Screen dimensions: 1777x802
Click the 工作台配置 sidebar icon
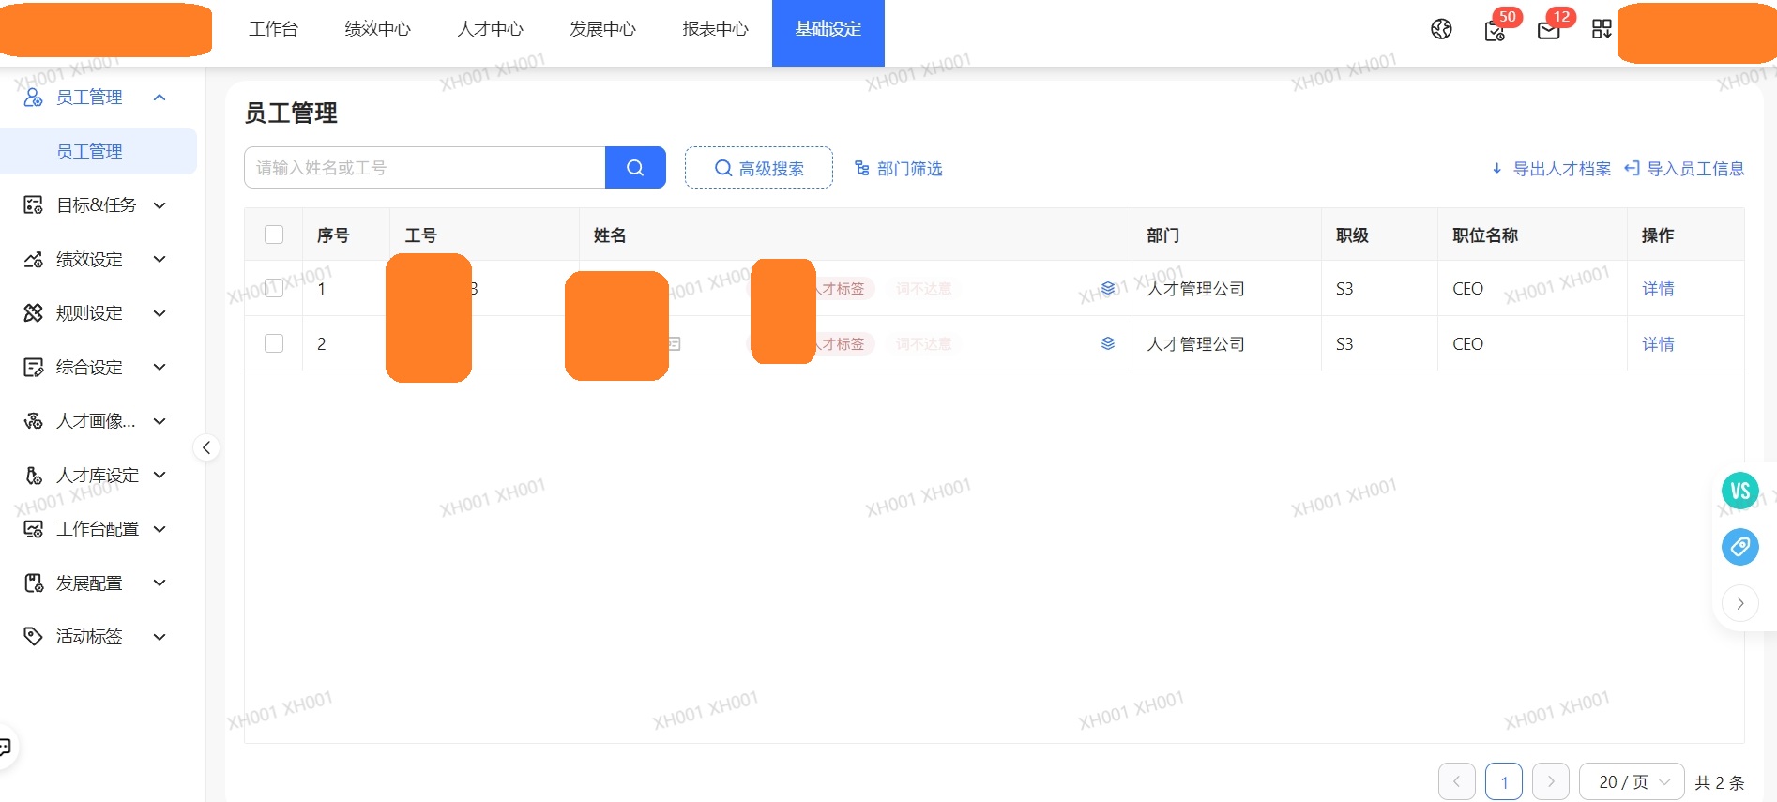click(x=33, y=529)
